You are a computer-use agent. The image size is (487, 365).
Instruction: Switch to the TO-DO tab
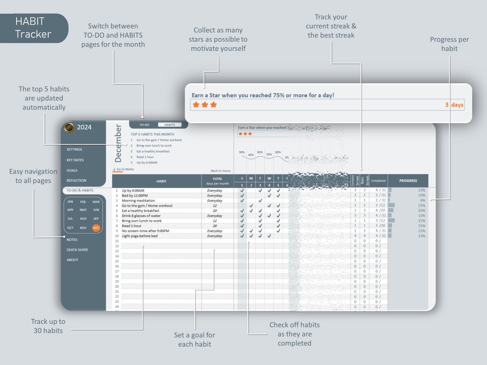click(144, 125)
